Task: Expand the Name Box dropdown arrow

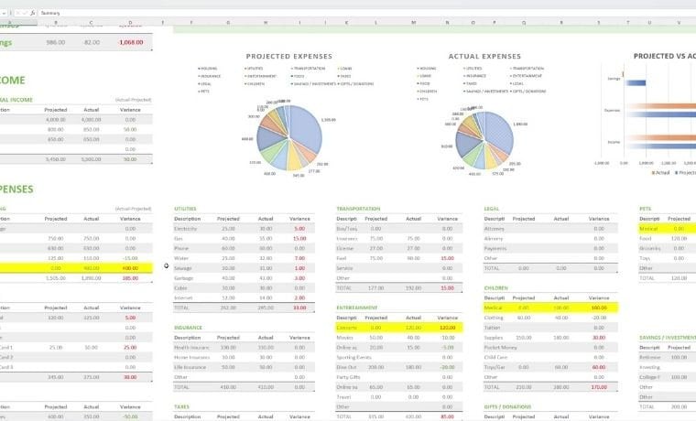Action: (4, 14)
